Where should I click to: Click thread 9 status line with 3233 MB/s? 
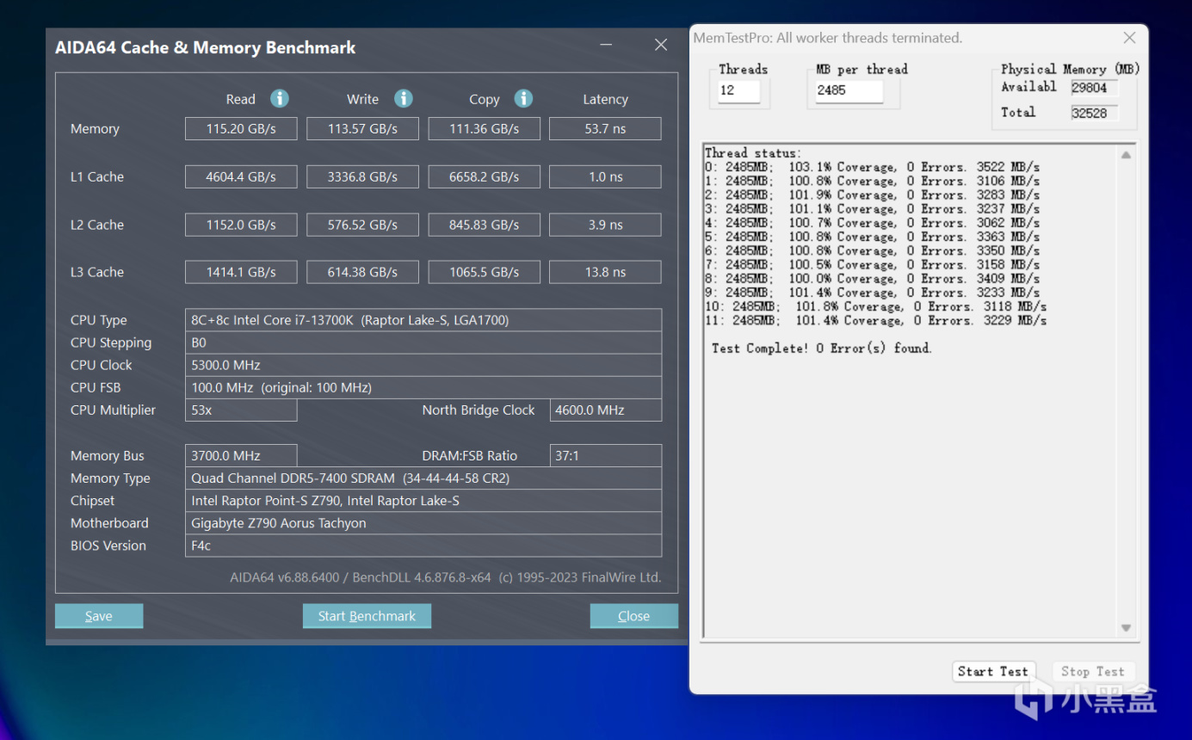click(872, 292)
